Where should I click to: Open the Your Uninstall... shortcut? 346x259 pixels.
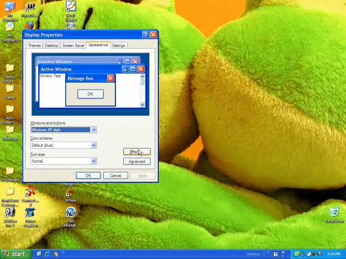pos(71,217)
